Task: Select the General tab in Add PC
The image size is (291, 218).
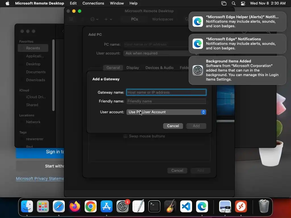Action: coord(113,68)
